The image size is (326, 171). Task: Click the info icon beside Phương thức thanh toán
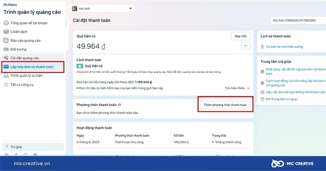(120, 105)
